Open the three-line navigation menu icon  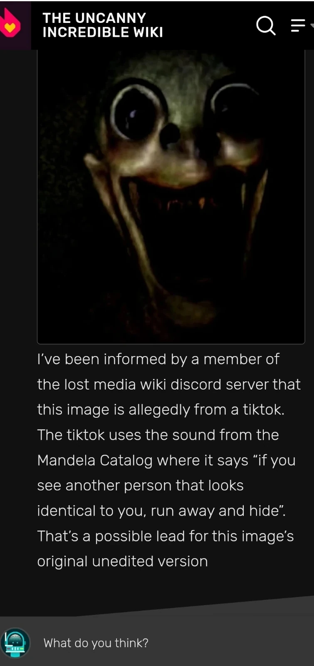pyautogui.click(x=298, y=25)
